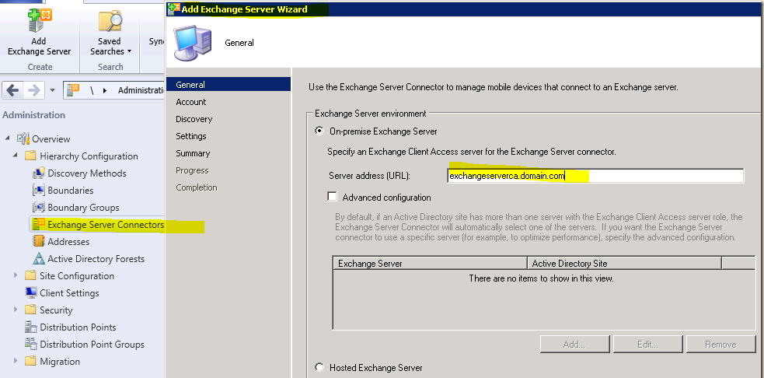Select Exchange Server Connectors in tree
This screenshot has width=764, height=378.
(106, 224)
